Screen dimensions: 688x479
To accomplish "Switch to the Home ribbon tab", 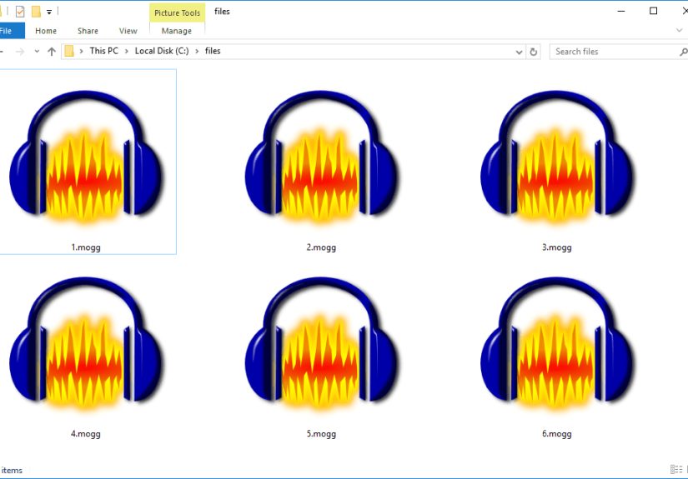I will [x=46, y=31].
